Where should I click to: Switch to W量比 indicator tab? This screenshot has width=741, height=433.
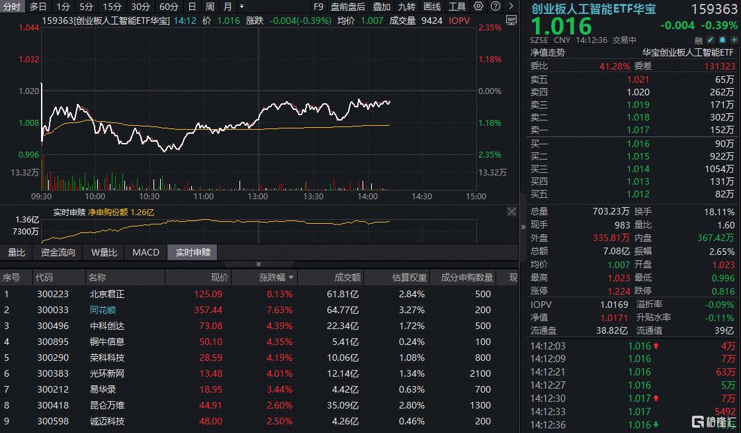[104, 252]
